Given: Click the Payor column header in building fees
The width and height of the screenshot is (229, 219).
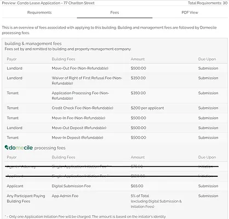Looking at the screenshot, I should [x=12, y=59].
